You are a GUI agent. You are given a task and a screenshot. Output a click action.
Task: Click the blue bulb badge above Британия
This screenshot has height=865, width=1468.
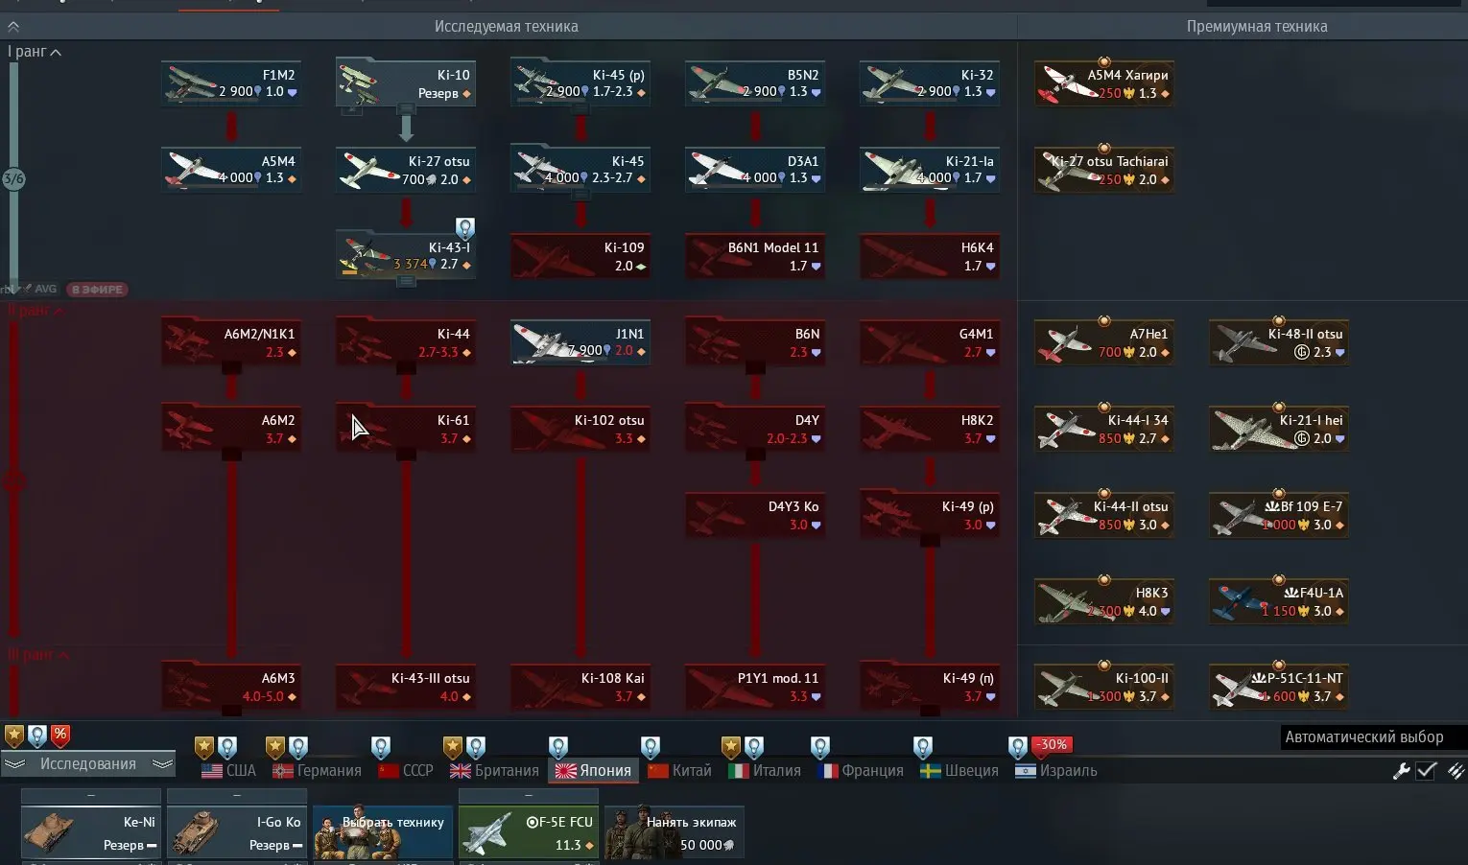(475, 747)
